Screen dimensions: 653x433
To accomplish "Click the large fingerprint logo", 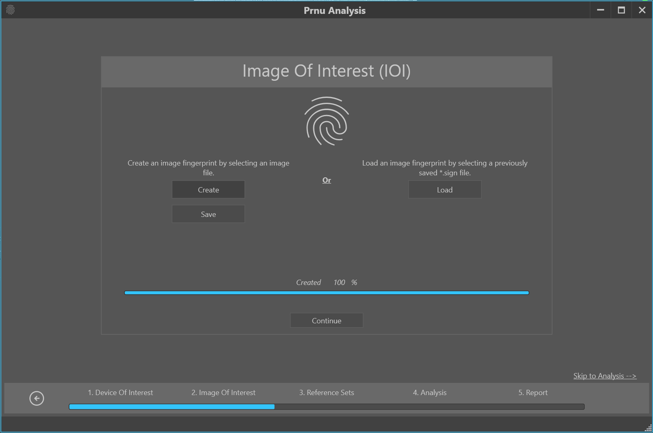I will point(327,121).
